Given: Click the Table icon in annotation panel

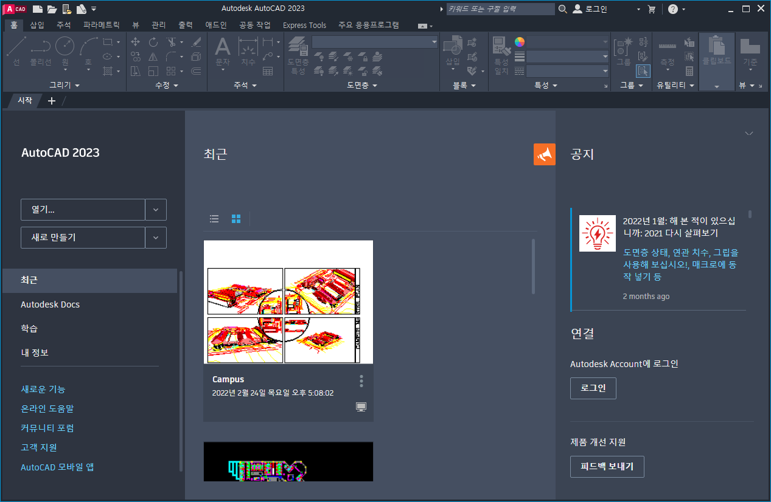Looking at the screenshot, I should point(268,71).
